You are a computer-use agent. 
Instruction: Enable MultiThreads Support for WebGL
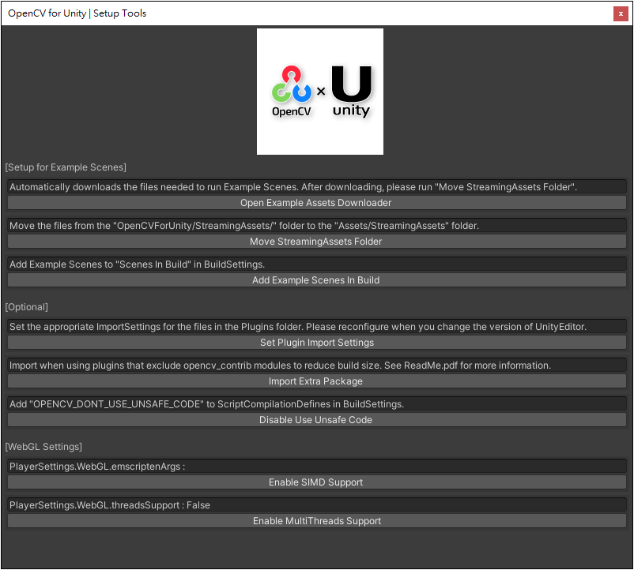click(316, 521)
